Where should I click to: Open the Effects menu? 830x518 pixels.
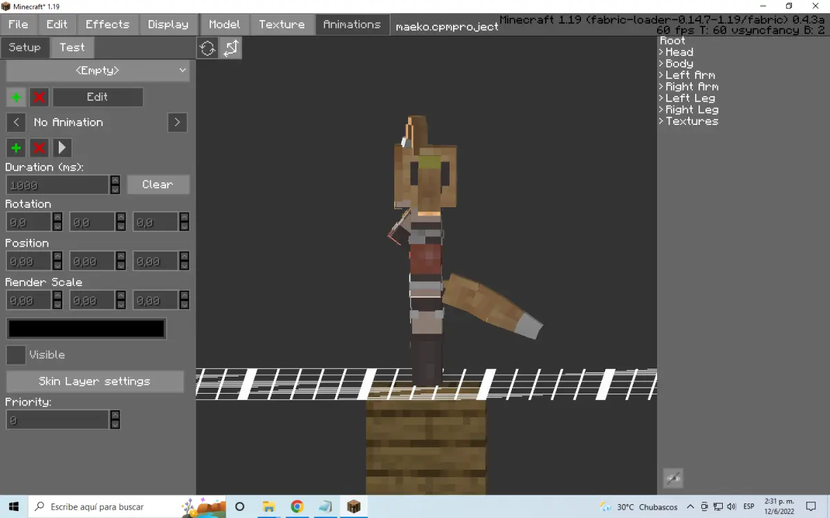pos(107,24)
